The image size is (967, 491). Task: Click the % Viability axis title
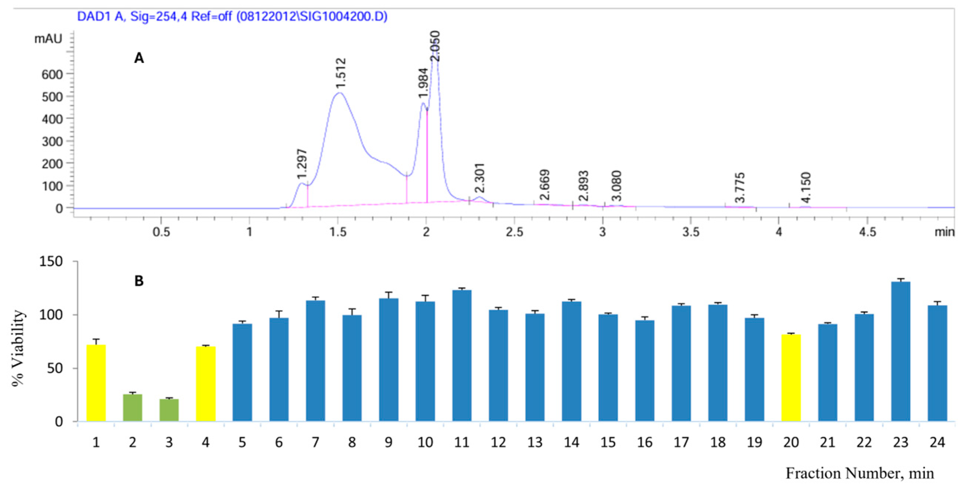18,348
